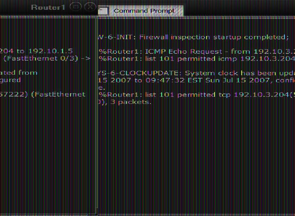Viewport: 295px width, 216px height.
Task: Click the 'Firewall inspection startup completed' line
Action: tap(193, 37)
